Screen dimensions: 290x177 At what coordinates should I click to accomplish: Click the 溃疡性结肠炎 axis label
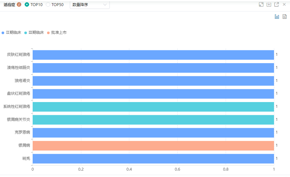(x=19, y=68)
